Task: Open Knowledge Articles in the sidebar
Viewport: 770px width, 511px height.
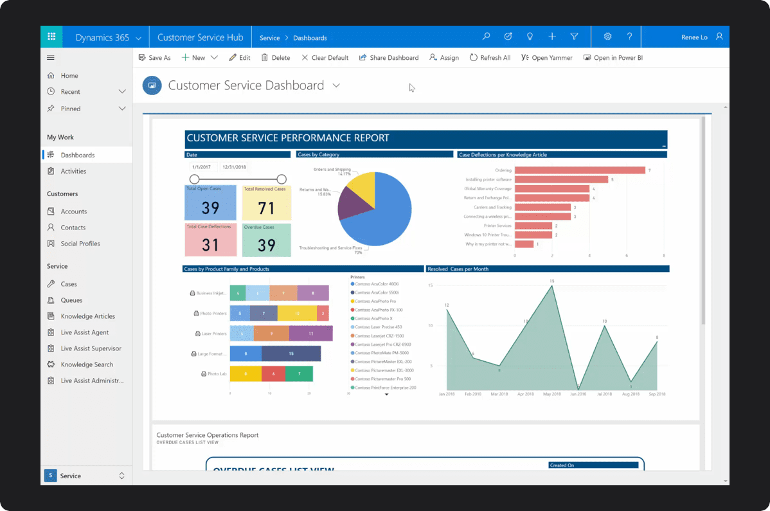Action: [86, 317]
